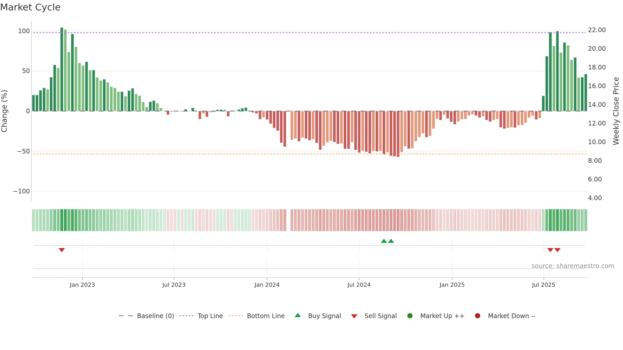Click the Jan 2025 axis label
The height and width of the screenshot is (350, 623).
pyautogui.click(x=452, y=285)
